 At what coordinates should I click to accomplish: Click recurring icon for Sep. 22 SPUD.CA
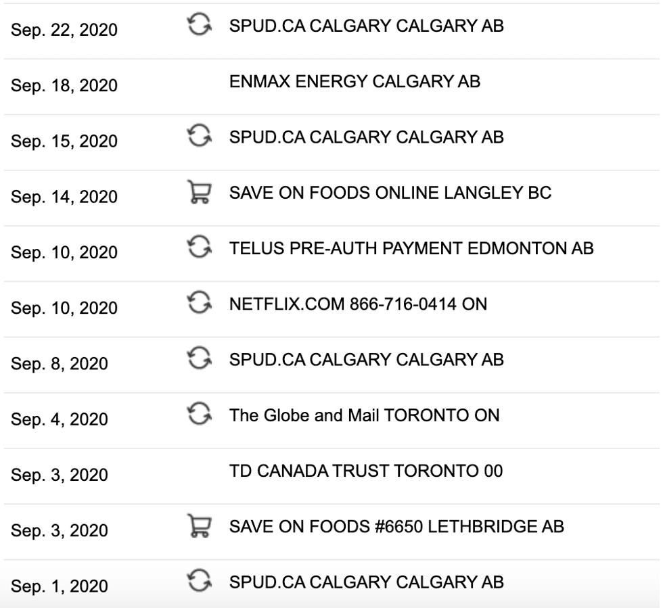[200, 24]
